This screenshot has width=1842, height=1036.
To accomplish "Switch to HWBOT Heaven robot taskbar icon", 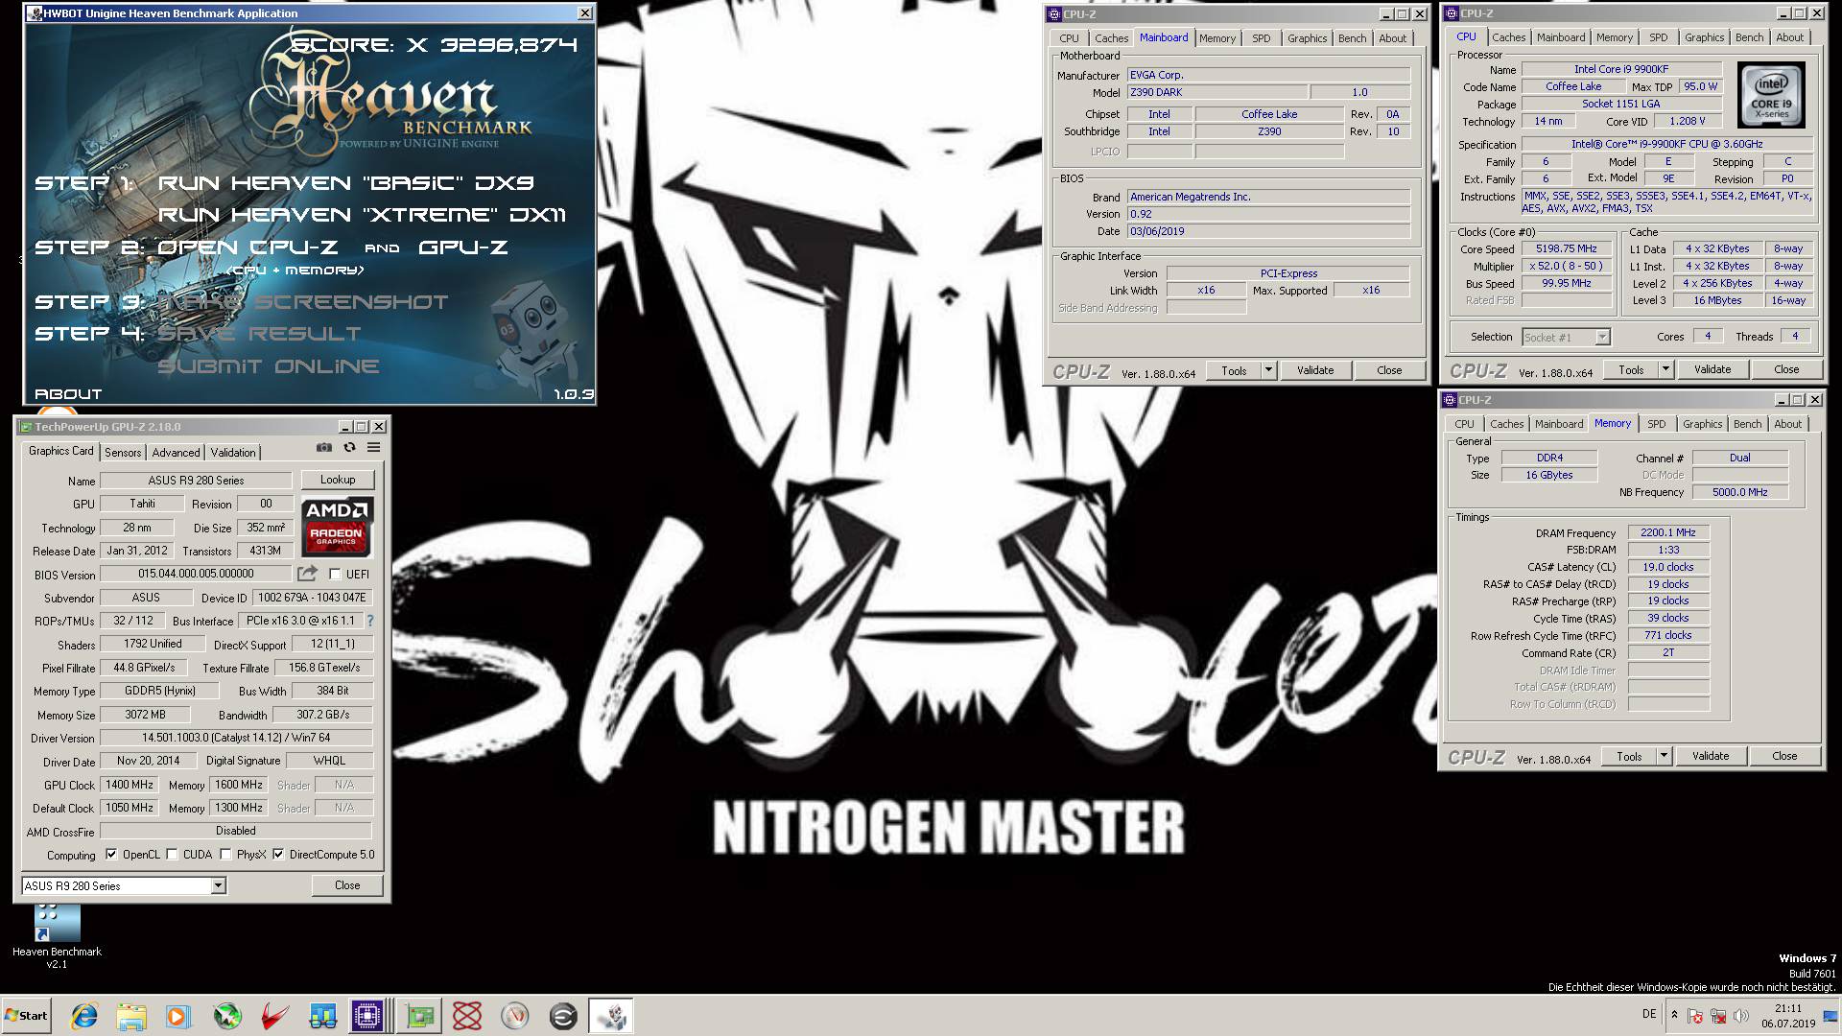I will point(611,1016).
